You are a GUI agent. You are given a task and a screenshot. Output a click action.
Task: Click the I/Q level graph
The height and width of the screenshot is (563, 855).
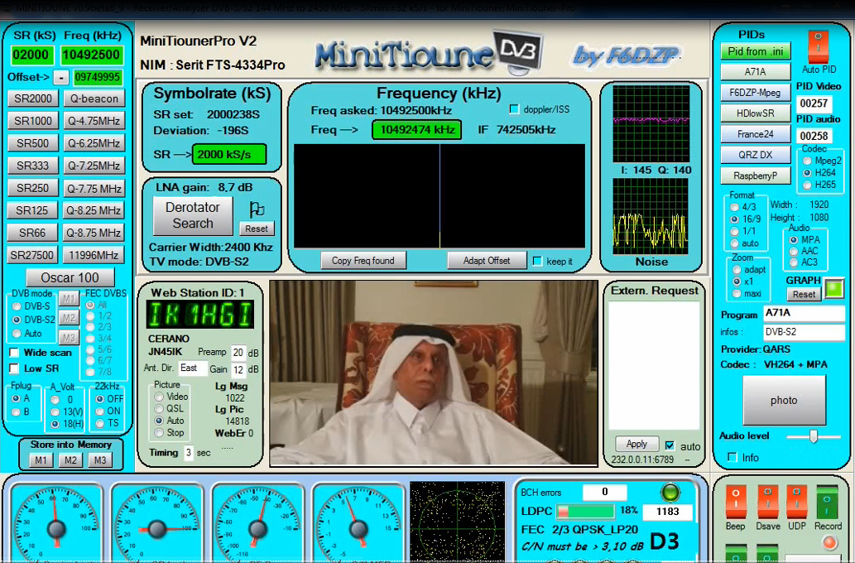point(651,123)
